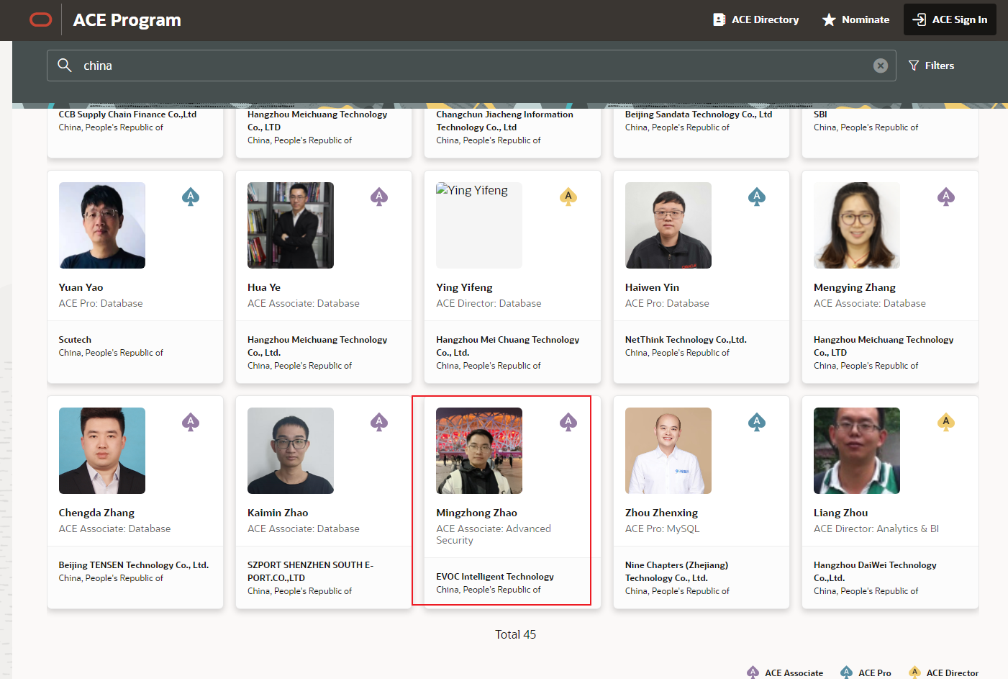Open Mingzhong Zhao's profile photo

(x=479, y=451)
